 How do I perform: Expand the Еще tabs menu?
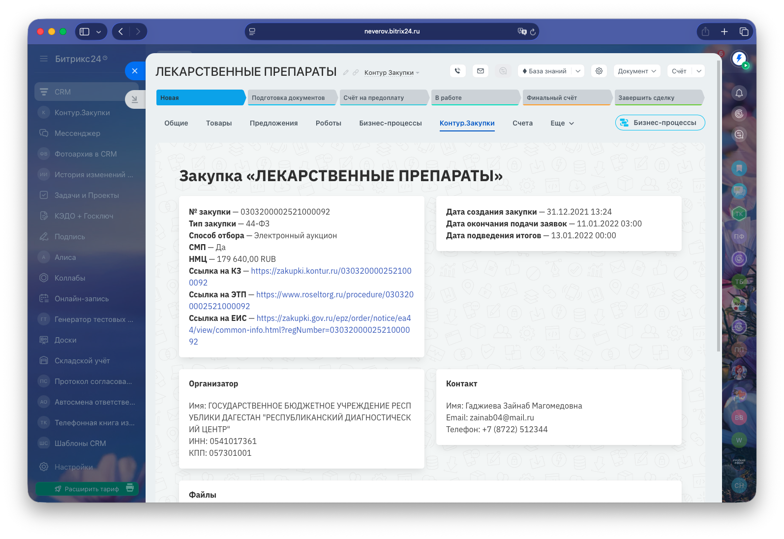tap(562, 123)
